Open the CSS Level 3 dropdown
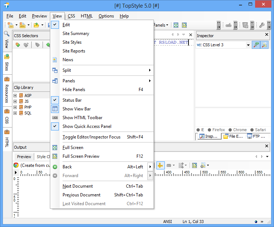274x227 pixels. (248, 45)
